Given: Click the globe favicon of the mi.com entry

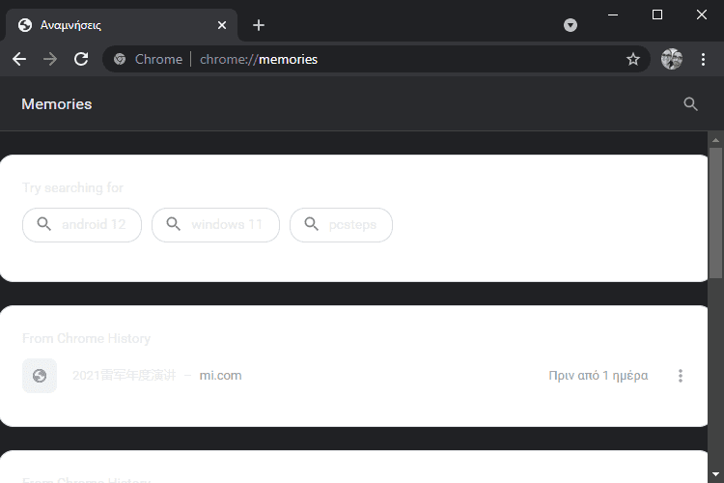Looking at the screenshot, I should click(x=40, y=376).
